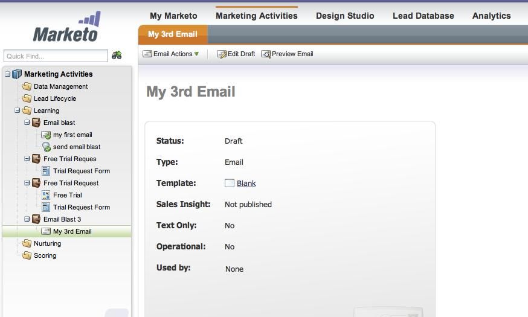Screen dimensions: 528x317
Task: Click the binoculars search icon
Action: pyautogui.click(x=117, y=56)
